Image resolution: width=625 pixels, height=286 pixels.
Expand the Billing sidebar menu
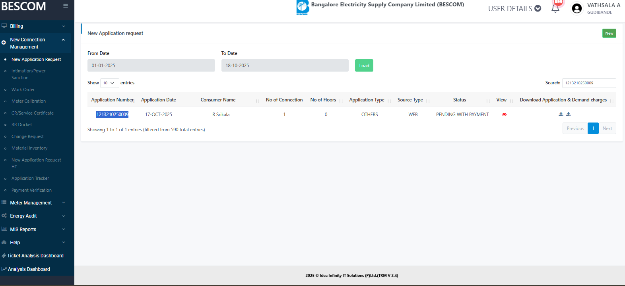(33, 26)
